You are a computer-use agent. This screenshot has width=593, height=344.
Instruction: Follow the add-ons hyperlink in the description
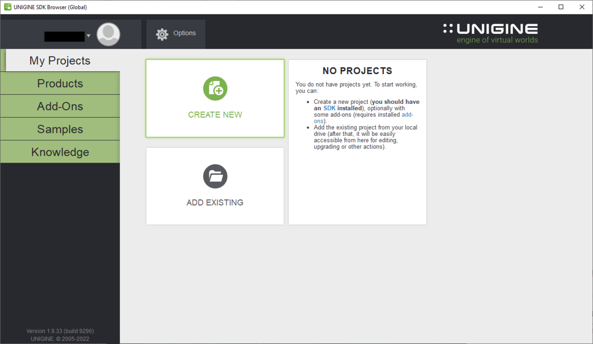407,115
